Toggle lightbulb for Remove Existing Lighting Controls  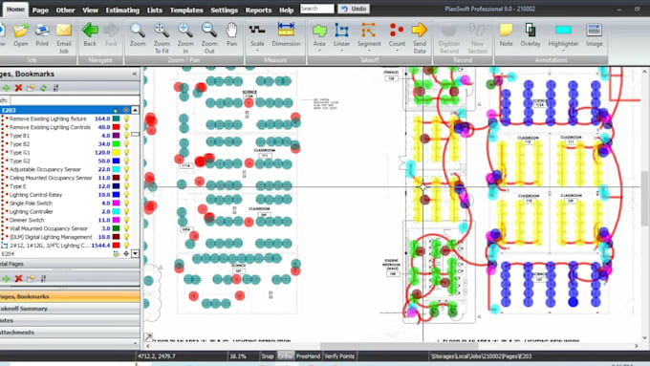coord(126,127)
